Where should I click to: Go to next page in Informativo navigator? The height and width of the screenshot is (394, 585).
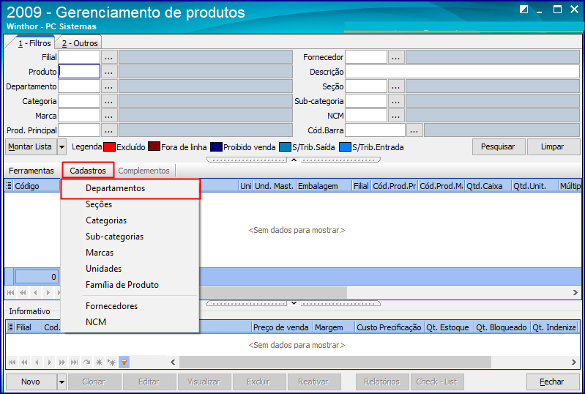point(62,362)
